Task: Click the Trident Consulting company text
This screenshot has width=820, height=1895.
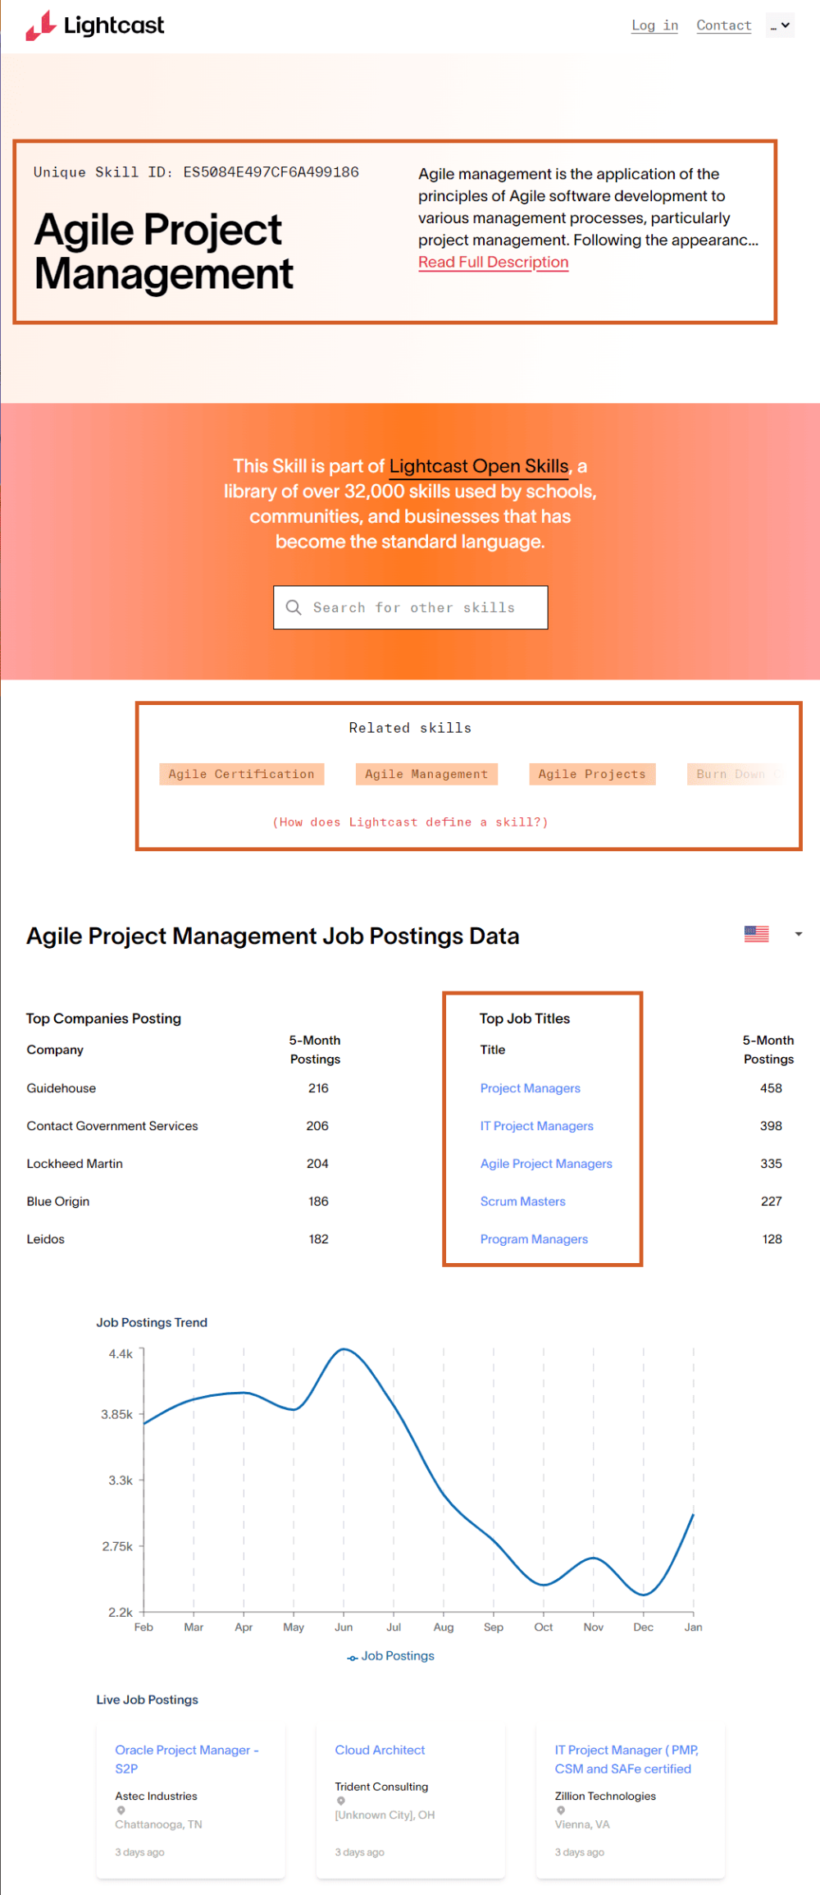Action: point(381,1787)
